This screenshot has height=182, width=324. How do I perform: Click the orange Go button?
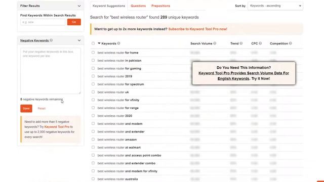click(x=74, y=22)
